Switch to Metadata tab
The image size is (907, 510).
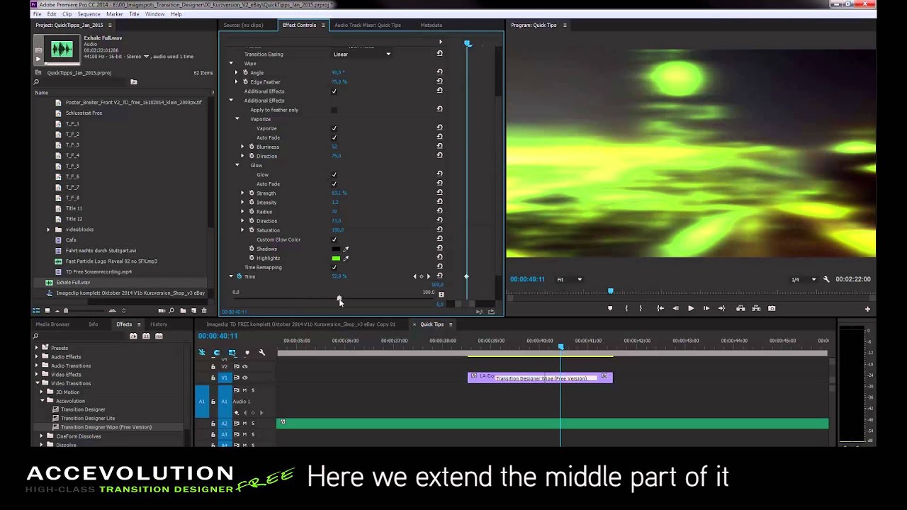(x=431, y=25)
